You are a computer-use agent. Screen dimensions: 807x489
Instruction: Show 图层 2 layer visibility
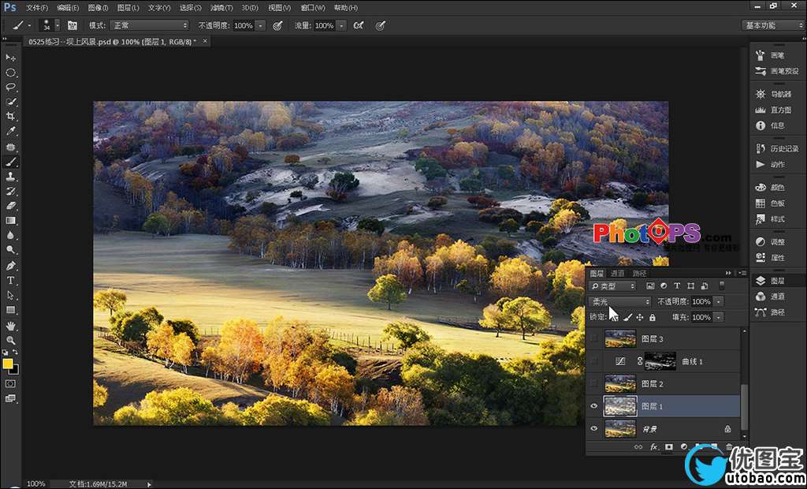[594, 384]
